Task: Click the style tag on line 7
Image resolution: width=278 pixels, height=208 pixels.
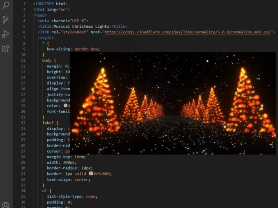Action: click(x=46, y=38)
